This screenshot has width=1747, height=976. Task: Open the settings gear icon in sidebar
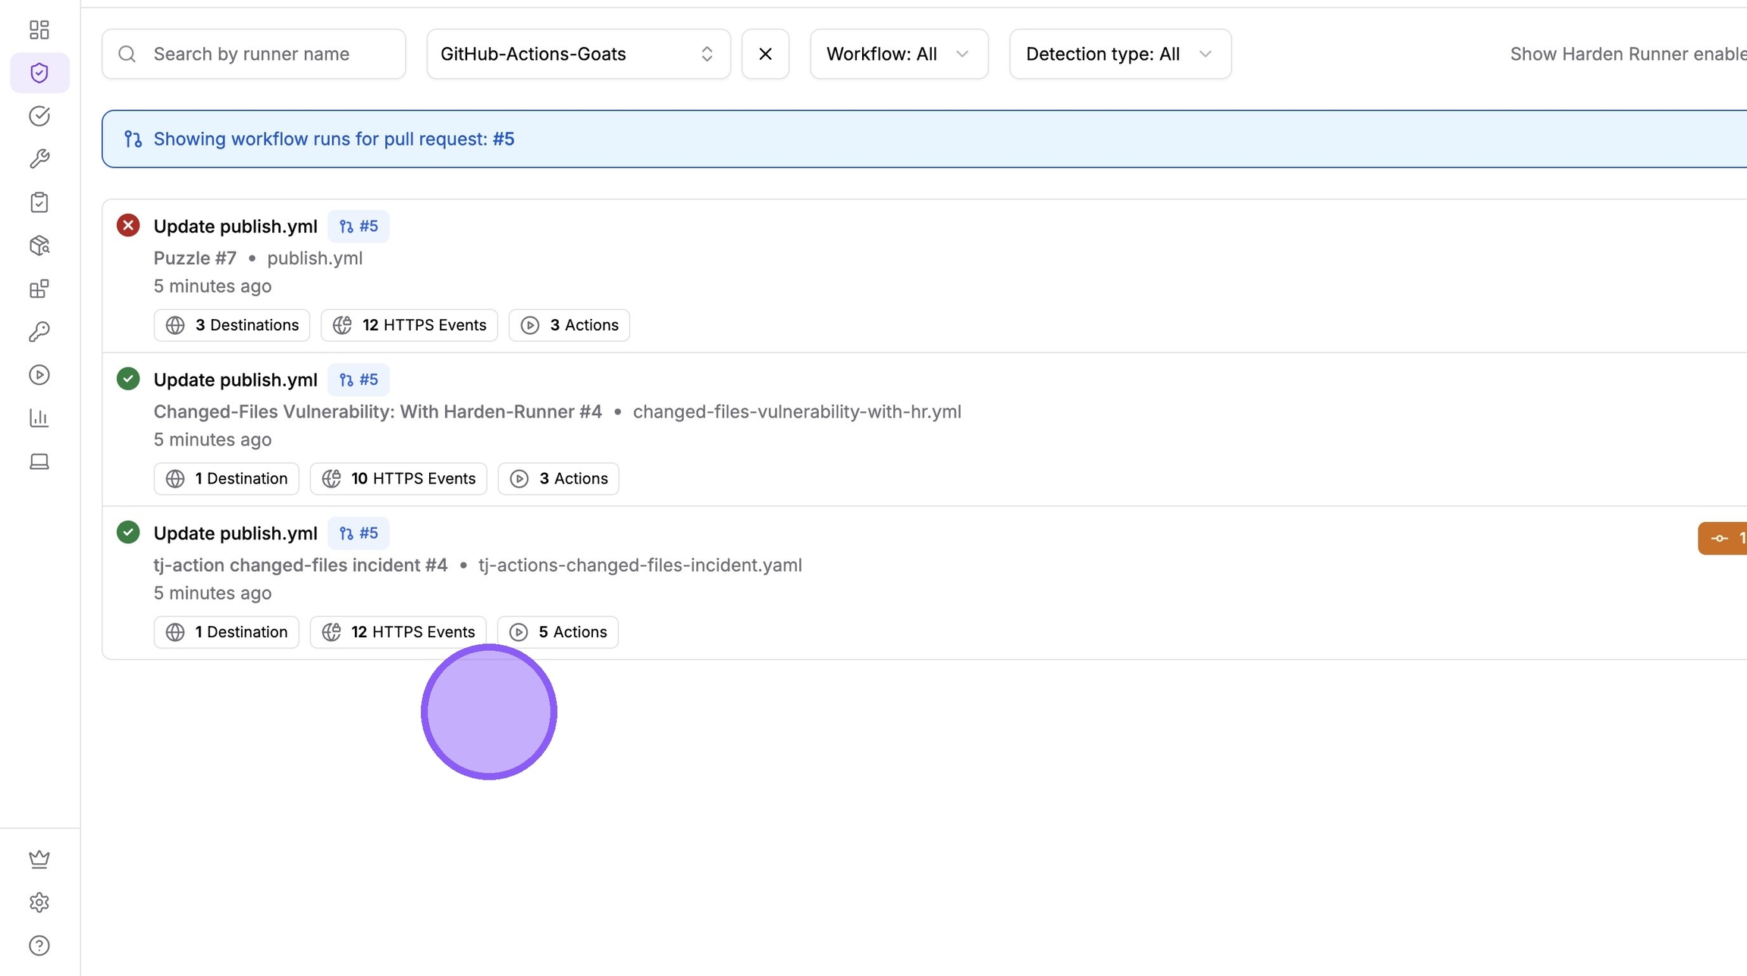coord(39,902)
